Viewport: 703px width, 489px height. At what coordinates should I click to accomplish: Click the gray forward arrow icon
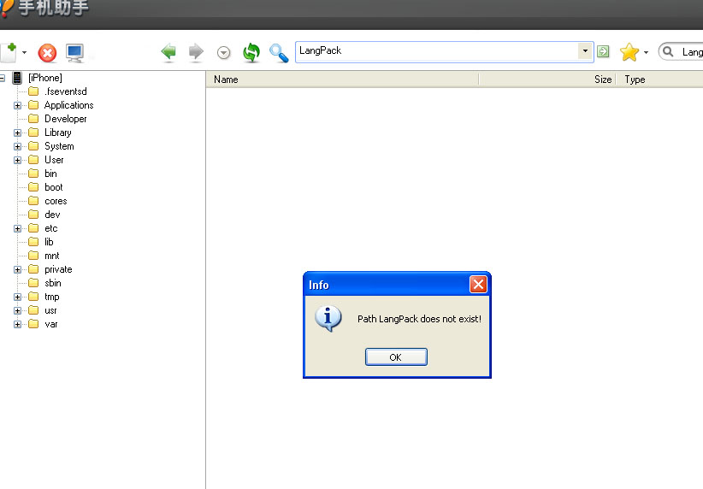click(196, 52)
